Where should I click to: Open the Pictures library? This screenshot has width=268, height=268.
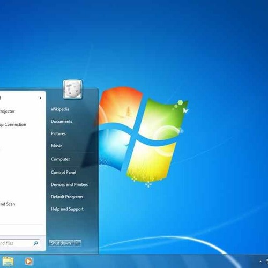click(x=58, y=133)
